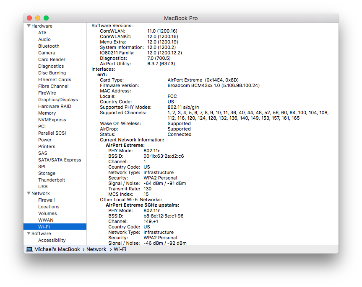
Task: Click the Card Type AirPort Extreme value
Action: coord(203,80)
